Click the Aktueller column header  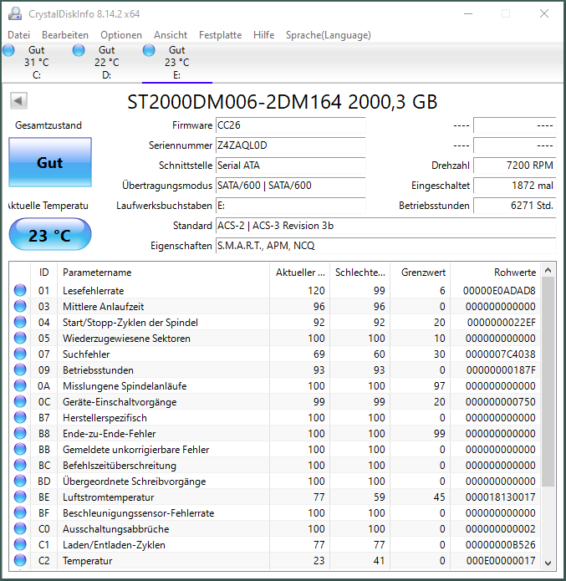300,273
